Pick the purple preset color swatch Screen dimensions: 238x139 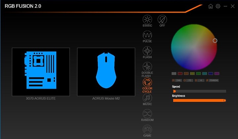click(x=217, y=73)
